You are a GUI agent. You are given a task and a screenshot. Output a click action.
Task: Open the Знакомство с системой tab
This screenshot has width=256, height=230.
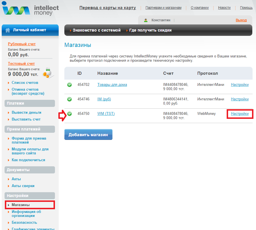point(97,30)
